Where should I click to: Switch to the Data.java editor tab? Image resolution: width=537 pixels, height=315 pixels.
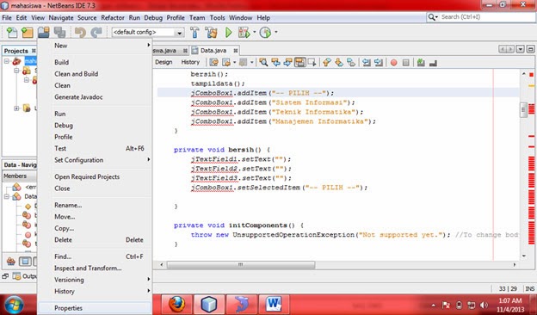[x=213, y=50]
